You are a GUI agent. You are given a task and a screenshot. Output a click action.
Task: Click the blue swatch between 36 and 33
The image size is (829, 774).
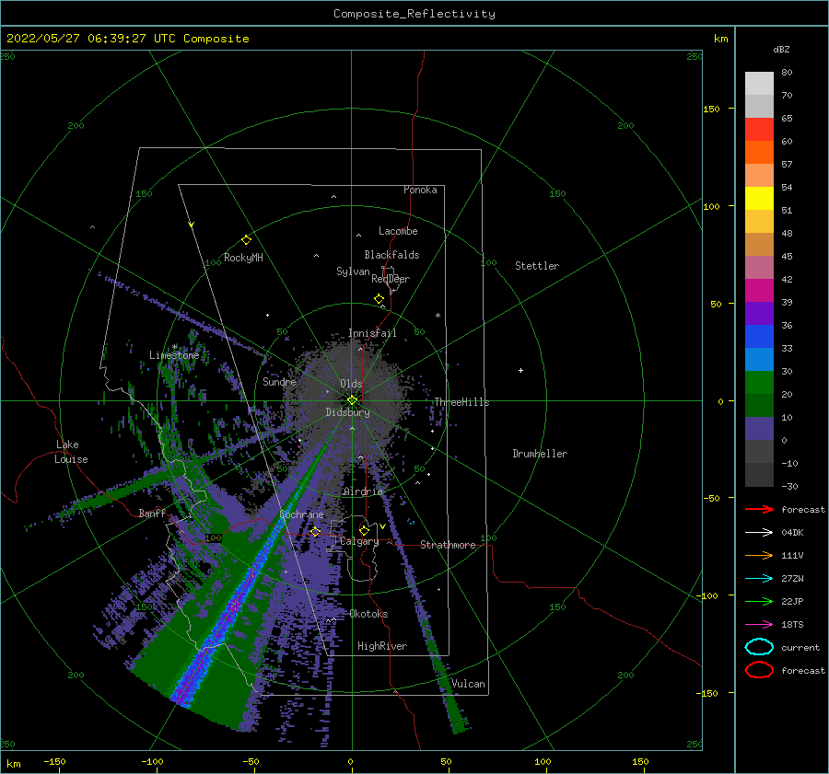click(759, 336)
